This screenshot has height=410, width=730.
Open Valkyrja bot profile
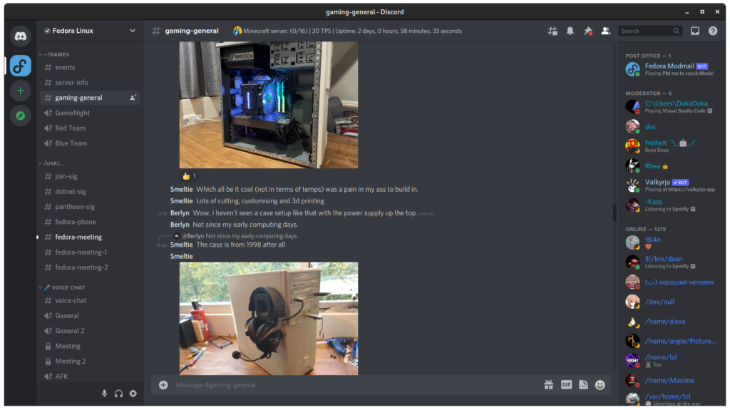coord(671,185)
